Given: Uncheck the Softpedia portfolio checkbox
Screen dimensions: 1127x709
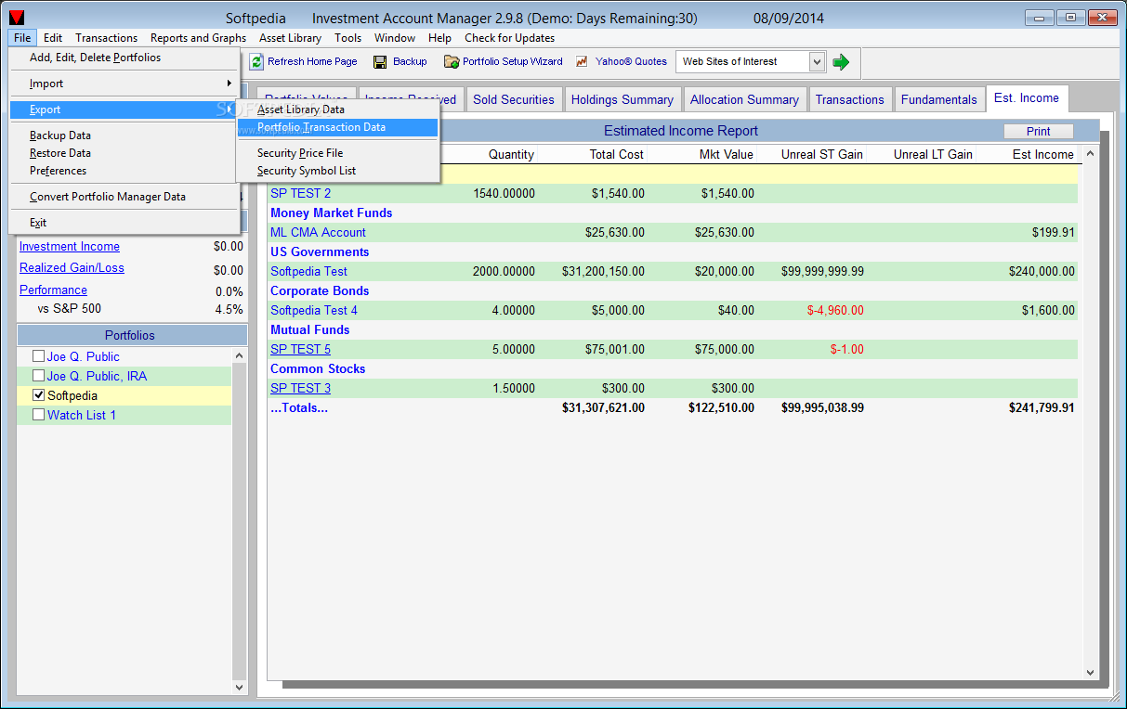Looking at the screenshot, I should pos(38,395).
